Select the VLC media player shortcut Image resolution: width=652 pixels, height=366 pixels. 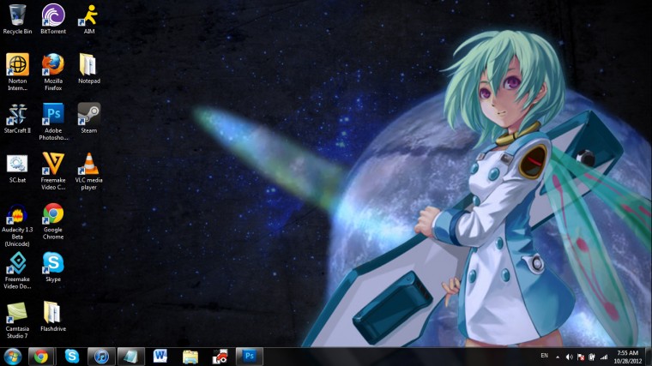pyautogui.click(x=89, y=171)
